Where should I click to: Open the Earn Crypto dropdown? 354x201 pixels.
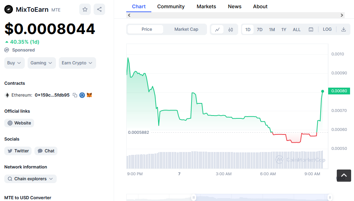click(77, 63)
